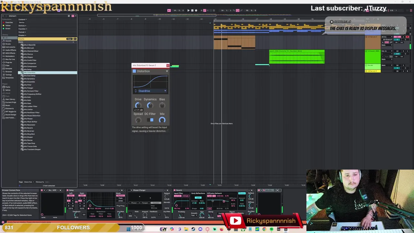The width and height of the screenshot is (414, 233).
Task: Click the Clear button in browser results
Action: (x=69, y=39)
